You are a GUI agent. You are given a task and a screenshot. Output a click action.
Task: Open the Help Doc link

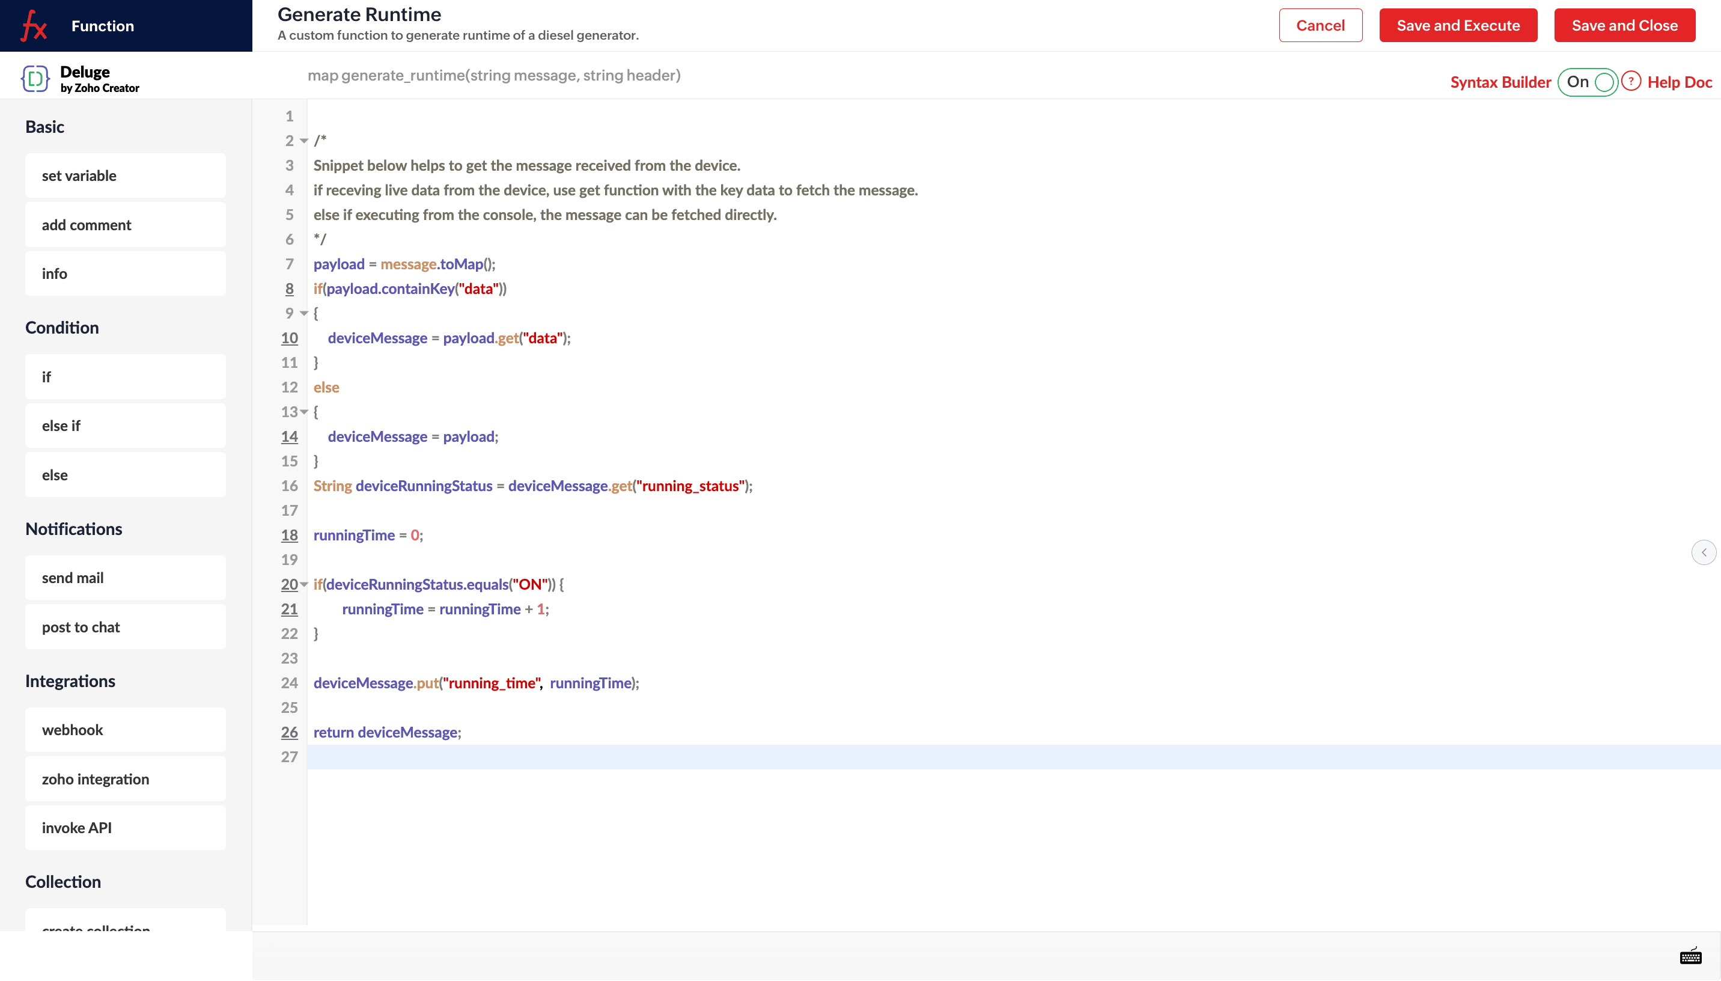point(1680,82)
